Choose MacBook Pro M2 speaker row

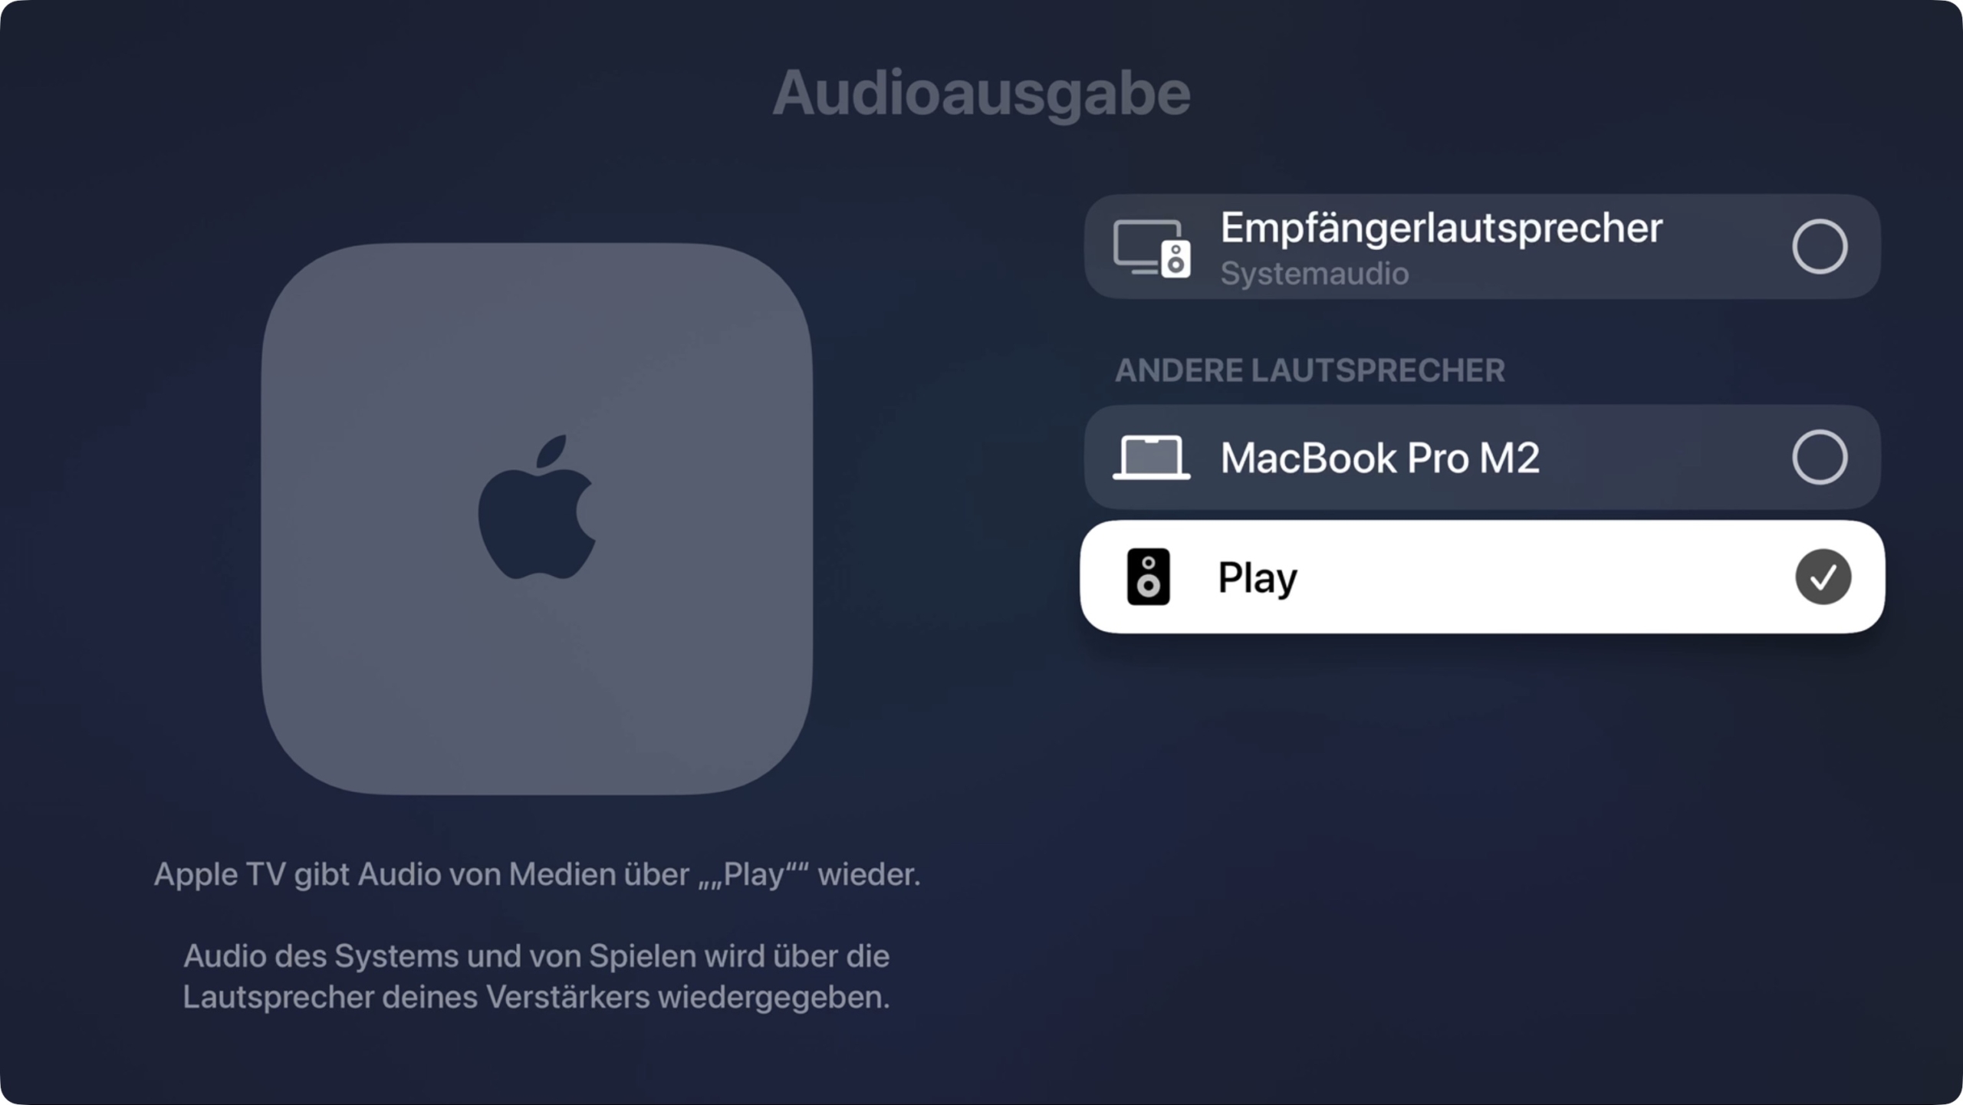[x=1482, y=458]
